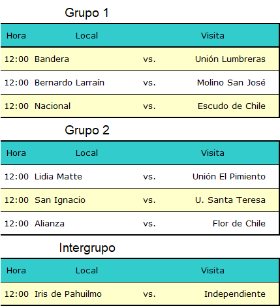Click Unión El Pimiento team

[x=229, y=177]
